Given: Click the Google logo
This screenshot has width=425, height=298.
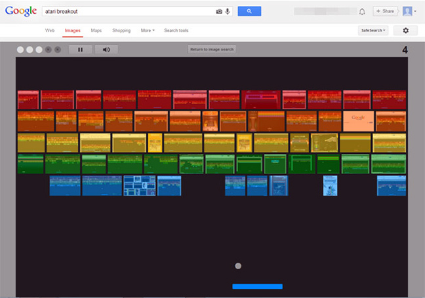Looking at the screenshot, I should pyautogui.click(x=20, y=11).
